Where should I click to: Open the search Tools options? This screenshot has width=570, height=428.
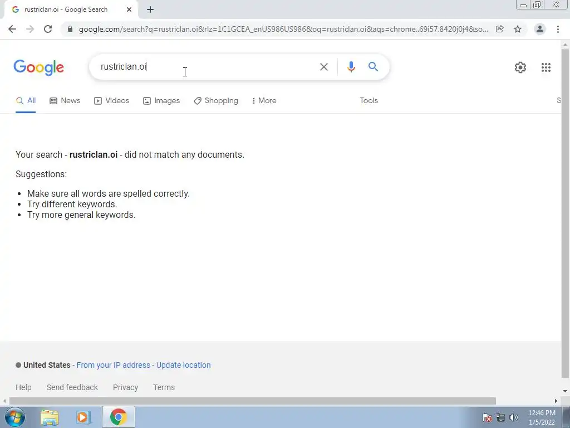click(368, 101)
